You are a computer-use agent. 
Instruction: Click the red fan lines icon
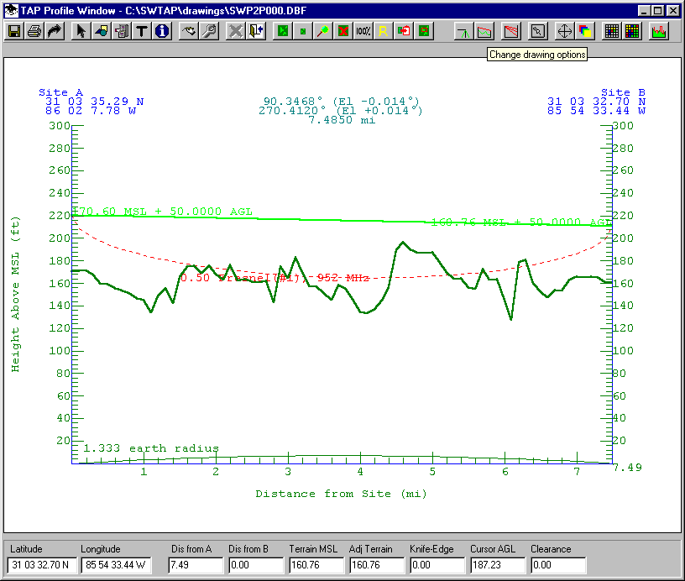(510, 31)
